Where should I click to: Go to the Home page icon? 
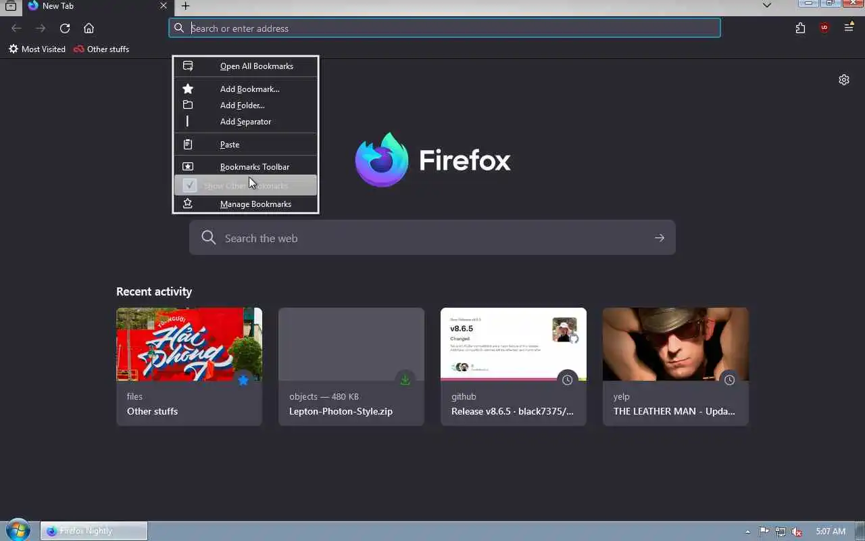pos(89,28)
